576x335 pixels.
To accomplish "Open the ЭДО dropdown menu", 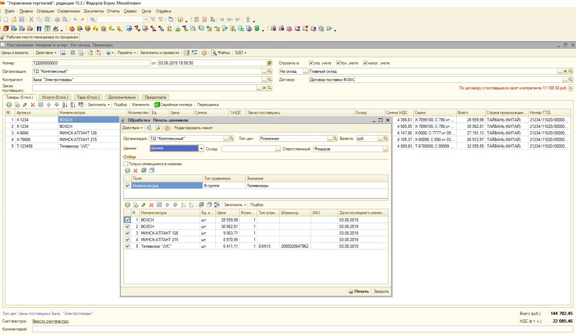I will pos(240,53).
